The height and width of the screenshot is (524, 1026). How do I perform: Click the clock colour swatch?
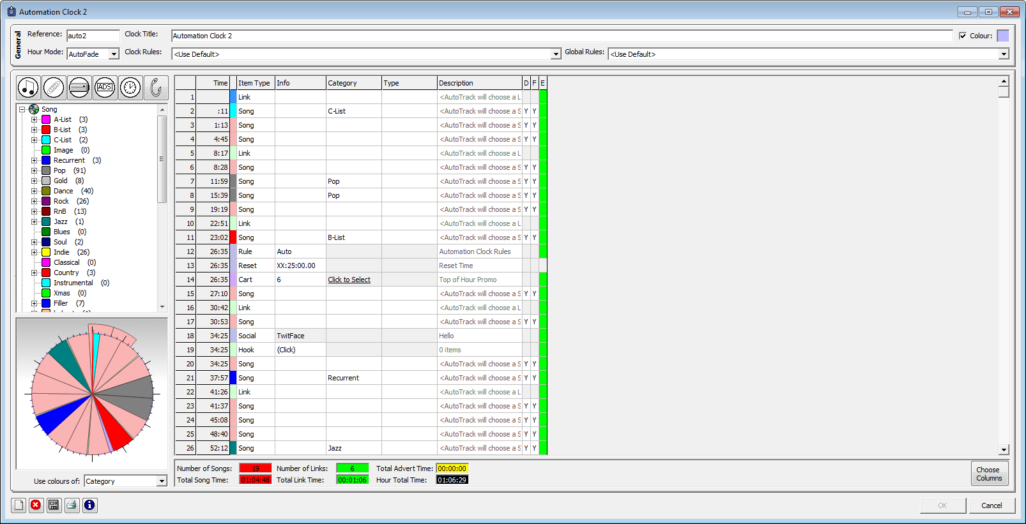[x=1003, y=36]
